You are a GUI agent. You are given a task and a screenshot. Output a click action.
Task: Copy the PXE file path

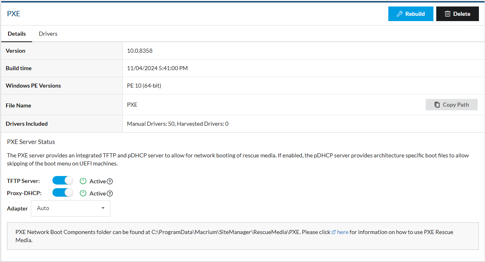(x=452, y=105)
